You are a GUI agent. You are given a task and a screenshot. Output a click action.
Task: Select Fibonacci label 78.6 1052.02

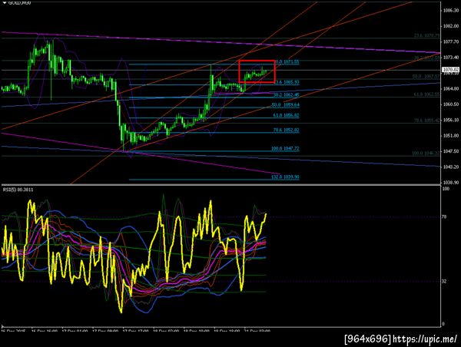[x=287, y=130]
